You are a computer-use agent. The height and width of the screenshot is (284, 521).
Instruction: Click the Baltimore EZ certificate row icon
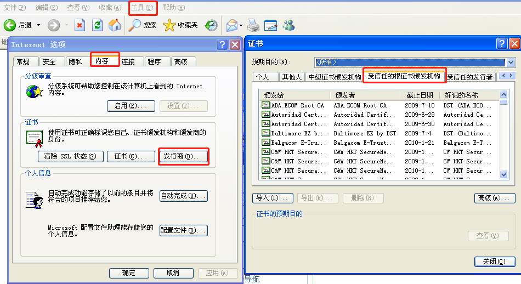[x=265, y=133]
